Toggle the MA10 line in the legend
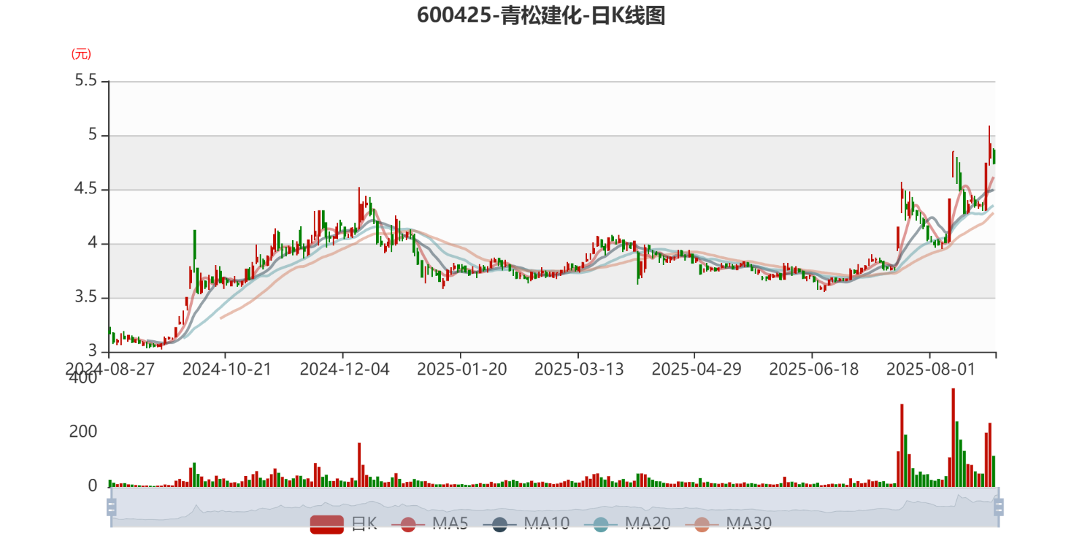Image resolution: width=1082 pixels, height=541 pixels. pos(526,524)
